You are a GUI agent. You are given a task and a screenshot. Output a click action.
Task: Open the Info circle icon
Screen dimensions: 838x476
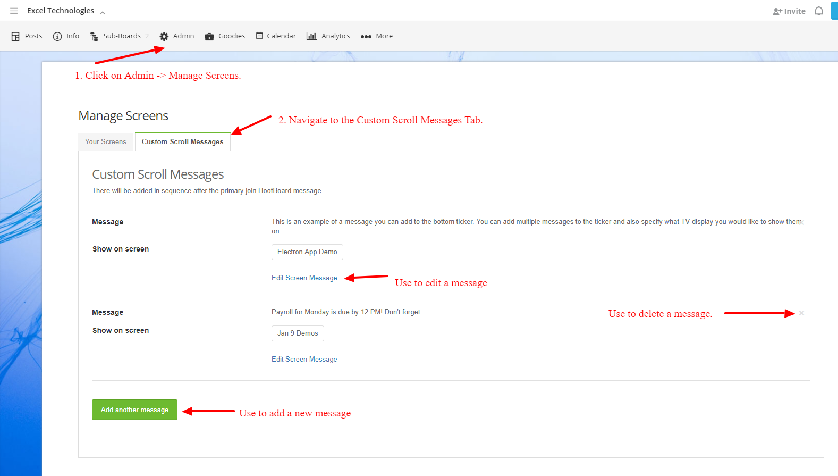click(57, 36)
